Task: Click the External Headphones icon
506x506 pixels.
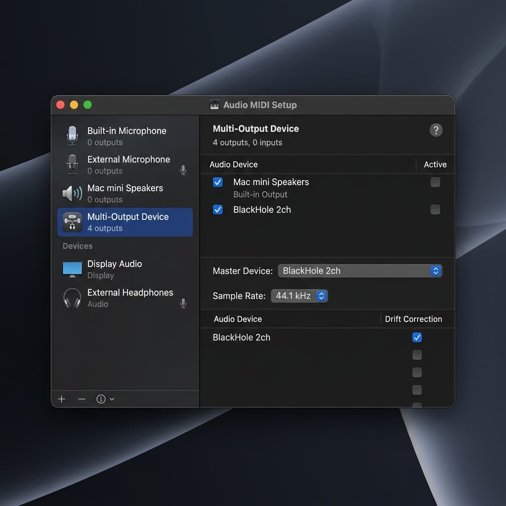Action: tap(72, 297)
